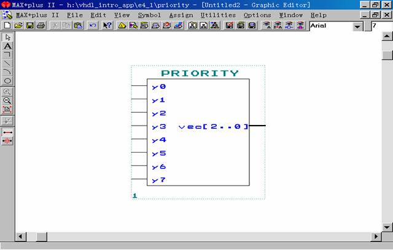The width and height of the screenshot is (393, 250).
Task: Open top-level design file hierarchy icon
Action: coord(215,25)
